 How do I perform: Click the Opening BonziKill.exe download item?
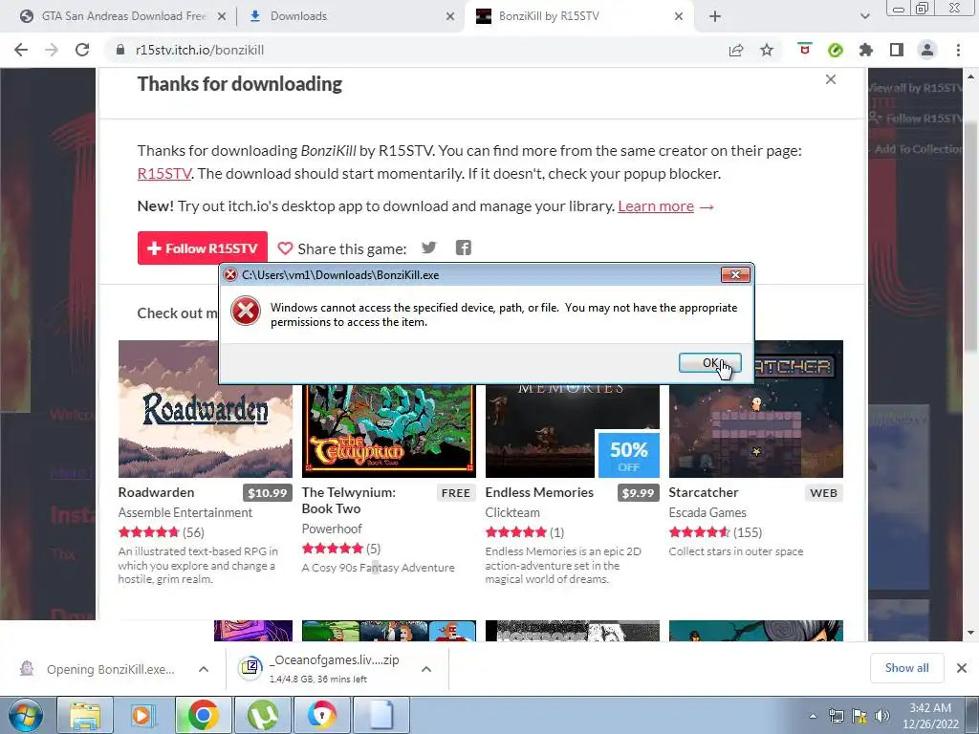point(98,669)
